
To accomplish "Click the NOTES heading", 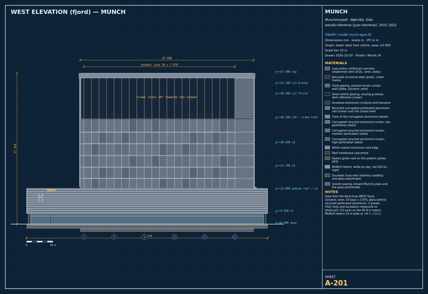I will (331, 192).
